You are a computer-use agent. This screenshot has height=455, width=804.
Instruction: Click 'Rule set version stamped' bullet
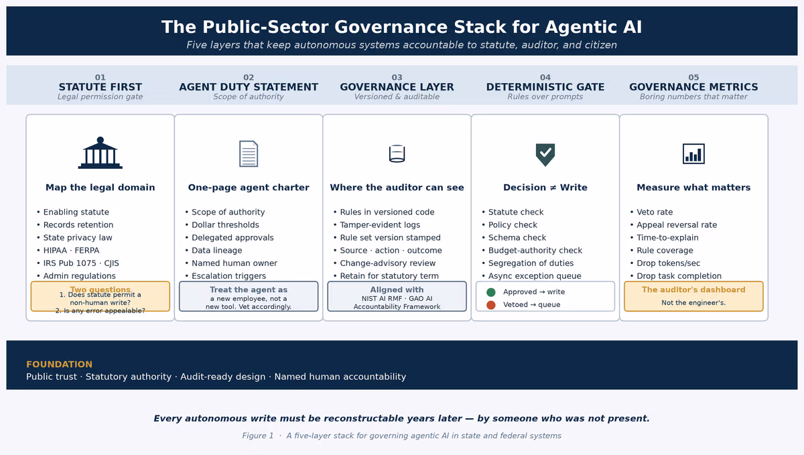(x=387, y=238)
